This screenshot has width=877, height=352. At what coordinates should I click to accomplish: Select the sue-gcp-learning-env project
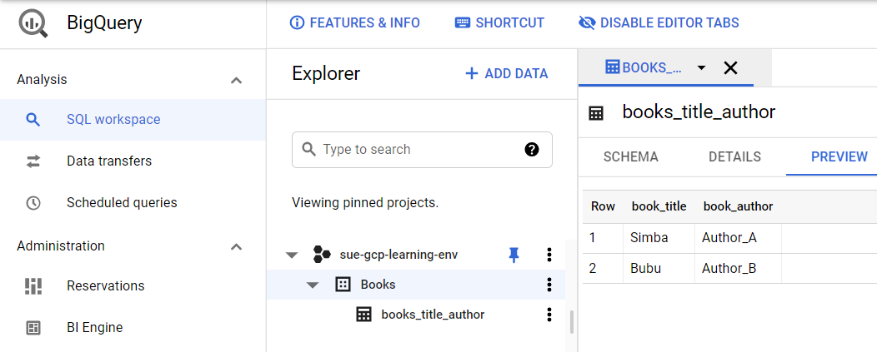398,255
